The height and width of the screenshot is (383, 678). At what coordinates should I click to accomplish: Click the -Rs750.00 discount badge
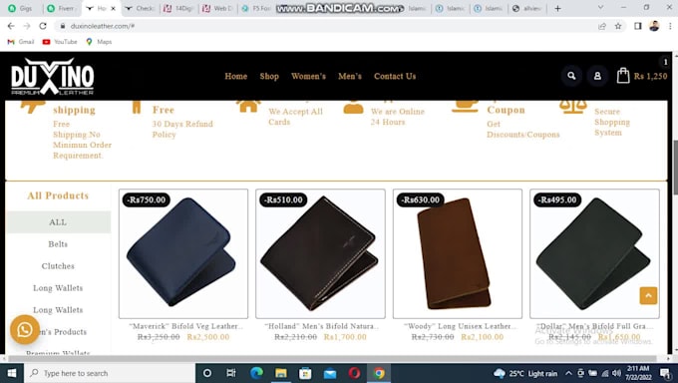[147, 199]
